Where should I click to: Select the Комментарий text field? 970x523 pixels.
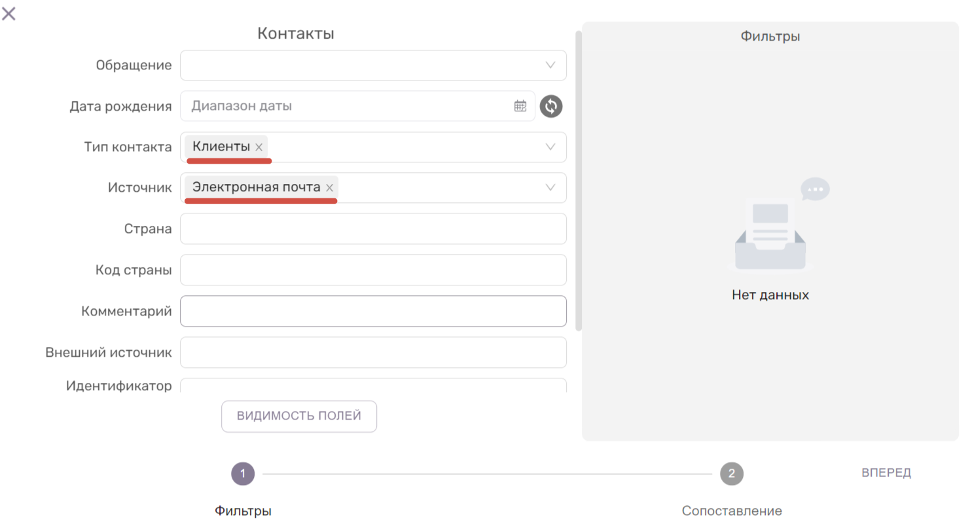(x=373, y=311)
